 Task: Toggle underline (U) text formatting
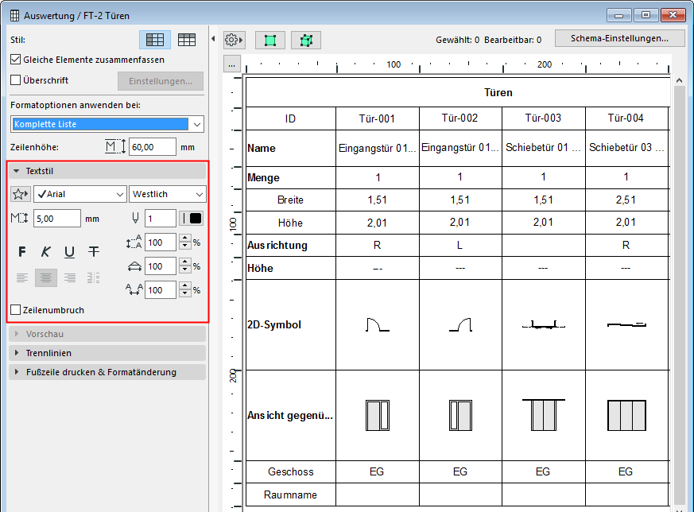70,252
